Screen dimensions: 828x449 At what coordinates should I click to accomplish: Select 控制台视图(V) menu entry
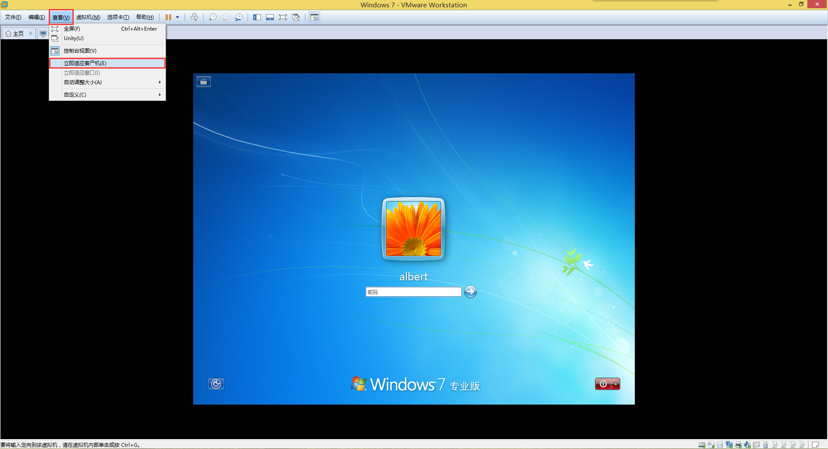point(107,51)
